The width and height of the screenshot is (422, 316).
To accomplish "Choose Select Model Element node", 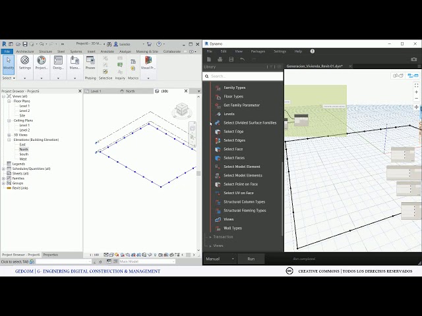I will coord(242,167).
